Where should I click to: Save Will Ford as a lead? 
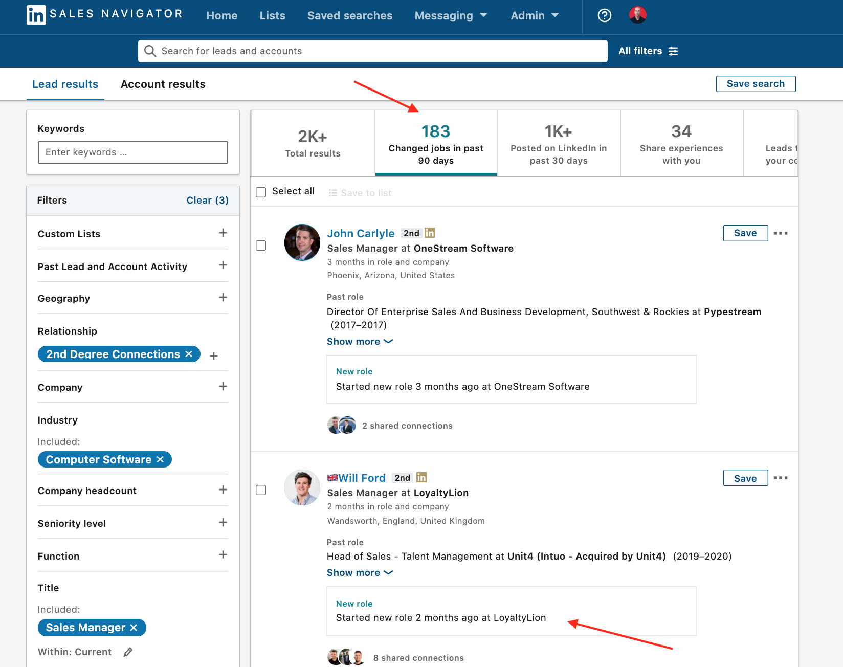click(745, 478)
